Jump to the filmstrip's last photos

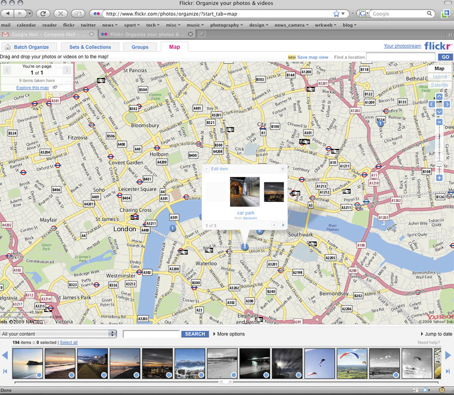[x=448, y=371]
